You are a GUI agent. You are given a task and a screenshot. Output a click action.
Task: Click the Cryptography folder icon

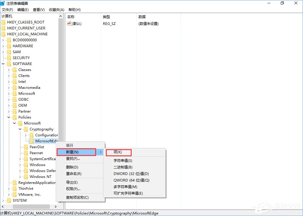pos(26,129)
